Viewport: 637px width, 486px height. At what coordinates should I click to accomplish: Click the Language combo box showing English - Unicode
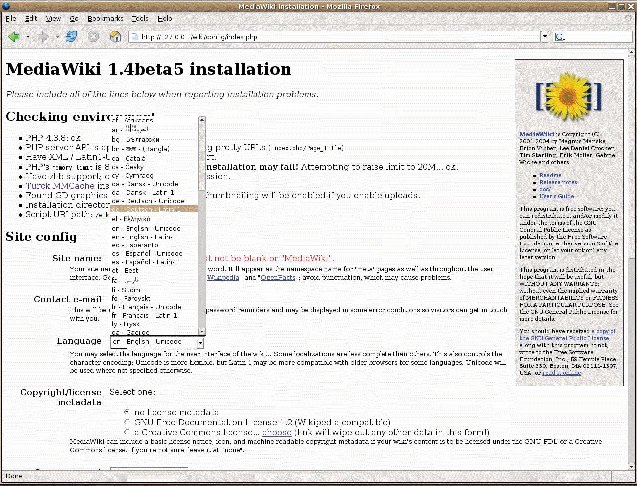click(x=157, y=342)
